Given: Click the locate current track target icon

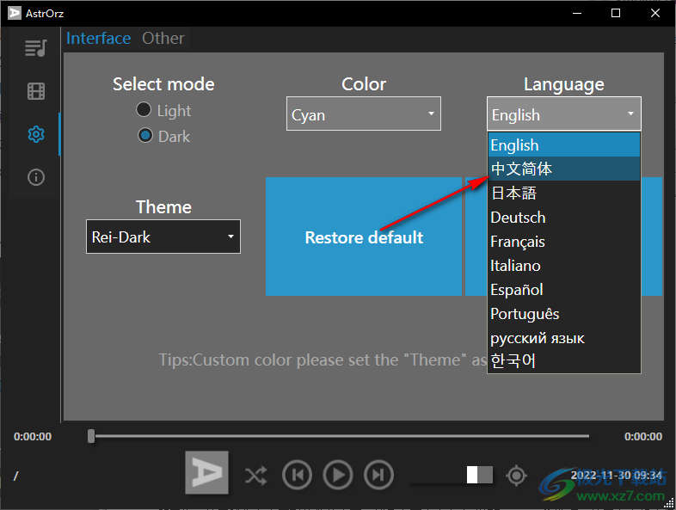Looking at the screenshot, I should pos(517,476).
